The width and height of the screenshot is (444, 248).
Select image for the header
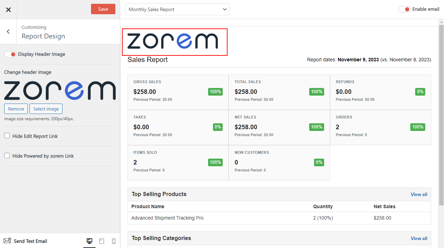tap(46, 108)
